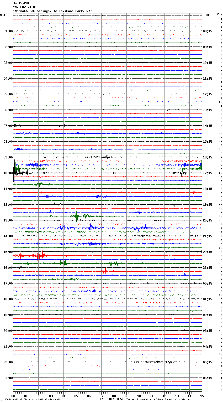The height and width of the screenshot is (403, 223).
Task: Click minute tick label 15 on x-axis
Action: [x=202, y=396]
